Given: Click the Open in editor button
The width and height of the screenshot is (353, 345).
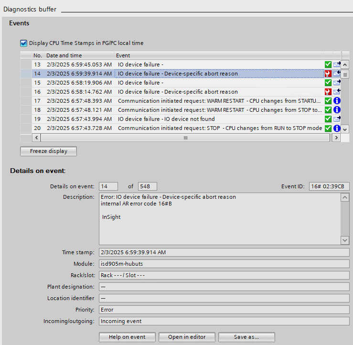Looking at the screenshot, I should (x=187, y=337).
